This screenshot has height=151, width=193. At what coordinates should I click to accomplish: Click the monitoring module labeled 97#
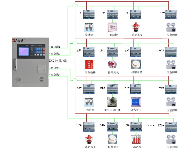pos(89,127)
